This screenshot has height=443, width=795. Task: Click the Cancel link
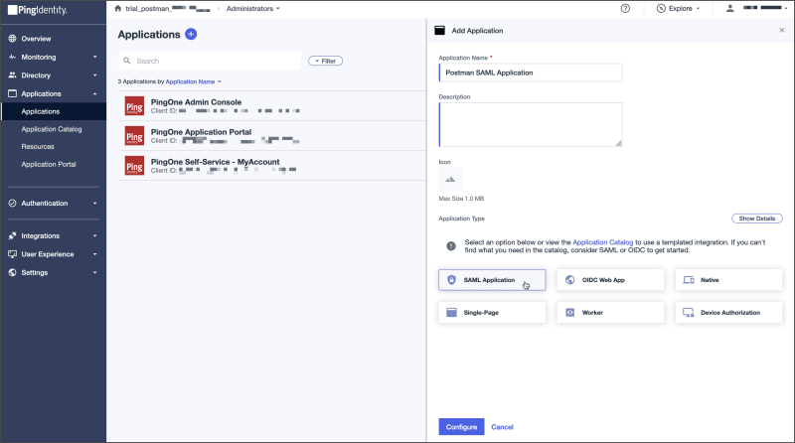502,427
